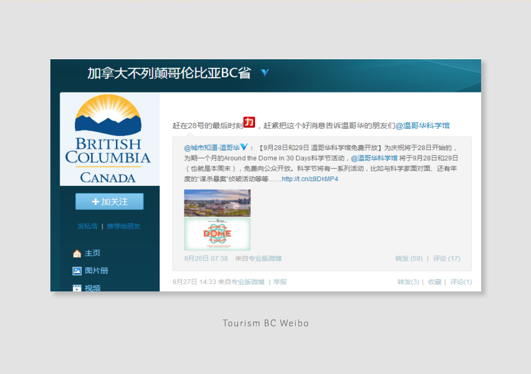Click the photo album picture icon
Image resolution: width=531 pixels, height=374 pixels.
[77, 271]
